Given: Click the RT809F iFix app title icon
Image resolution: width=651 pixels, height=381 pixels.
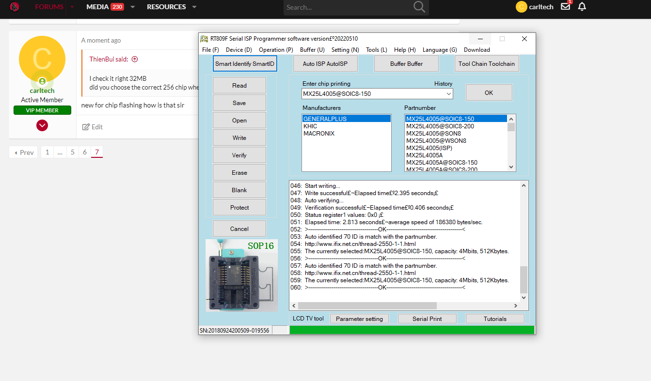Looking at the screenshot, I should (204, 39).
